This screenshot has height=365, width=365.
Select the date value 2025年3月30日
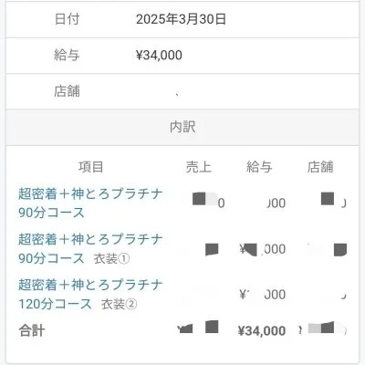click(181, 19)
